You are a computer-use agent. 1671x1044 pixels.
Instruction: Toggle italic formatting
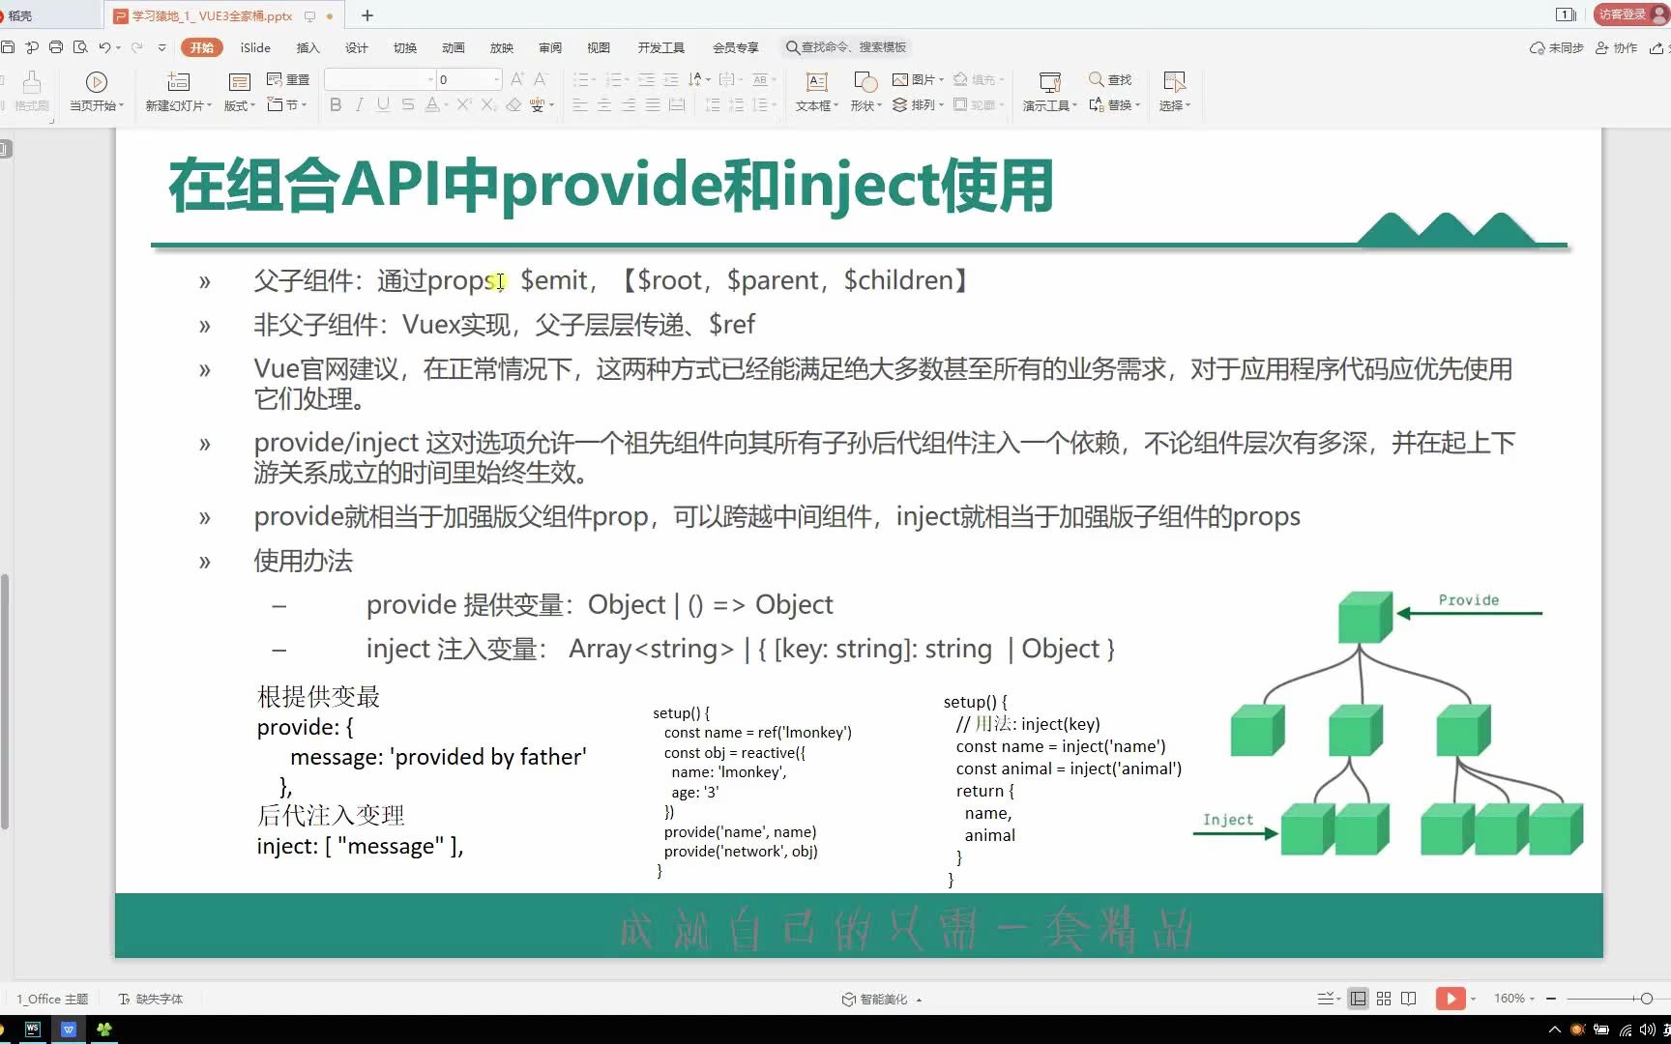[360, 104]
